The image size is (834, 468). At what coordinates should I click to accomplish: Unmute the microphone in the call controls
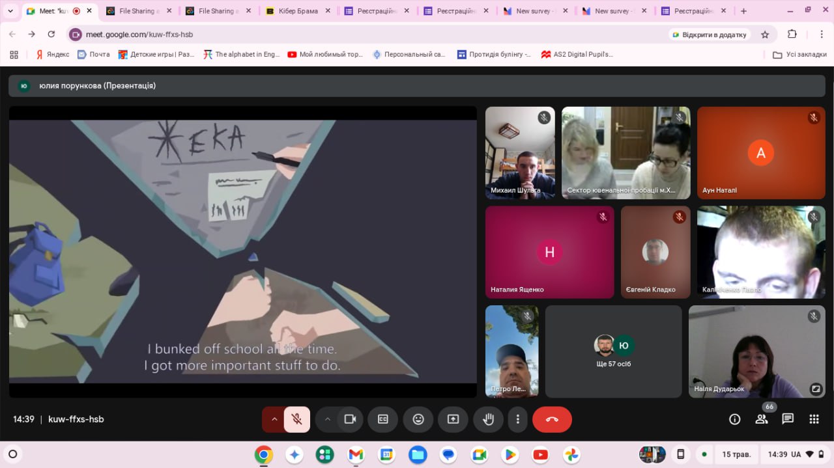click(x=297, y=419)
